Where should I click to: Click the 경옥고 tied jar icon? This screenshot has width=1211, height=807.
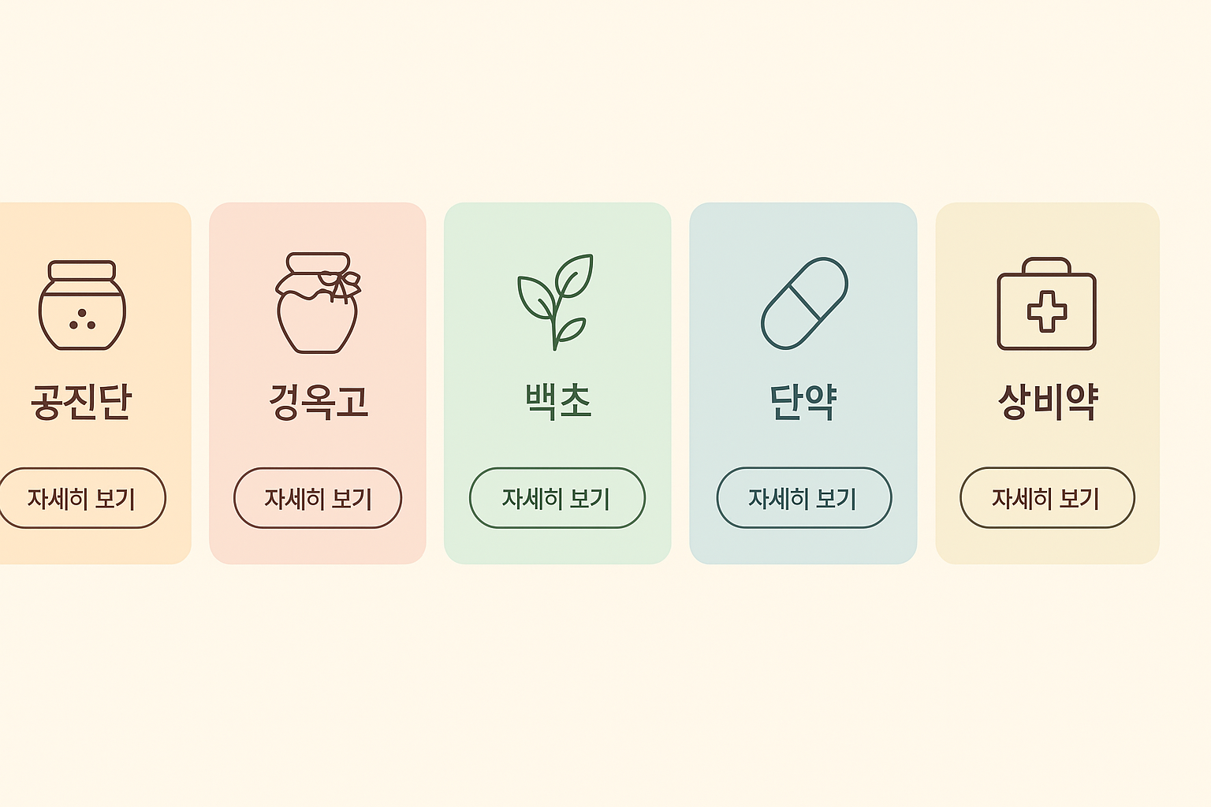318,303
